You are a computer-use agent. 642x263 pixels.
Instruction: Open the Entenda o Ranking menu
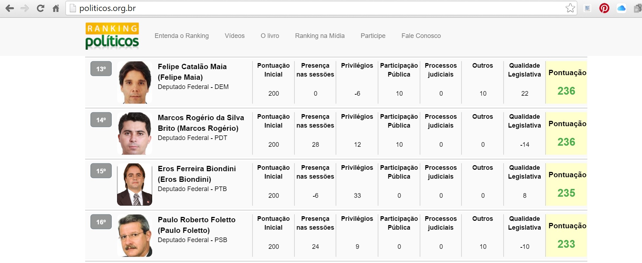coord(182,36)
